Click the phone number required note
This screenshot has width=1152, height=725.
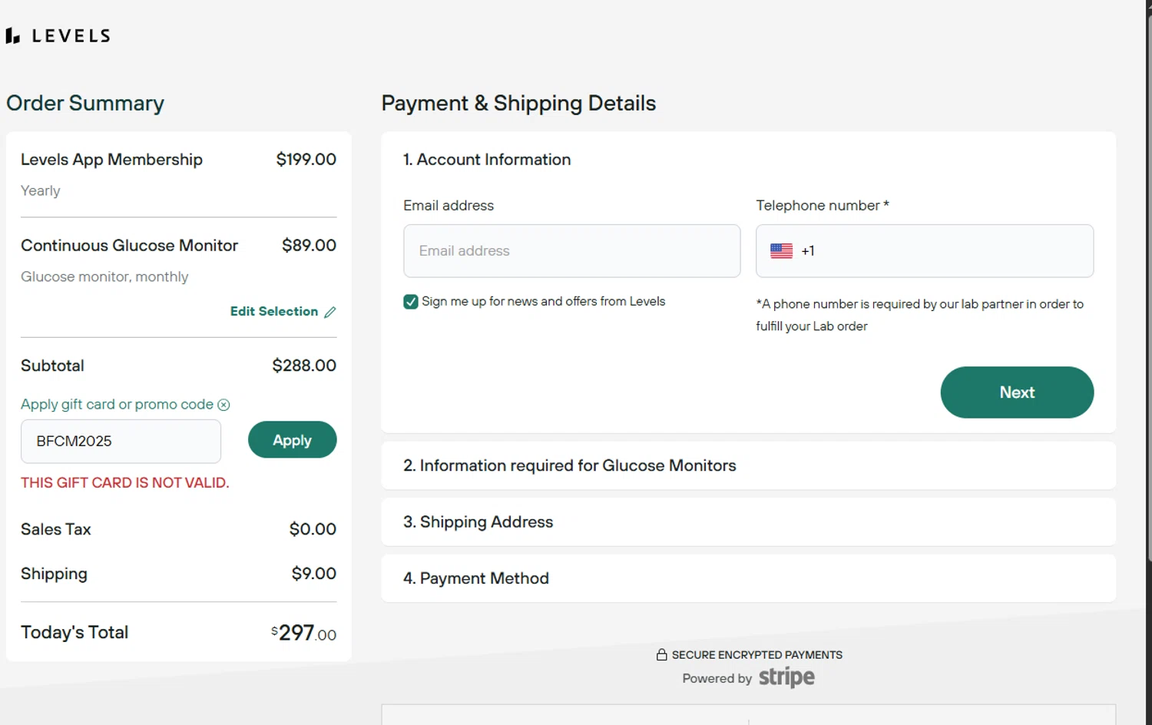[919, 315]
